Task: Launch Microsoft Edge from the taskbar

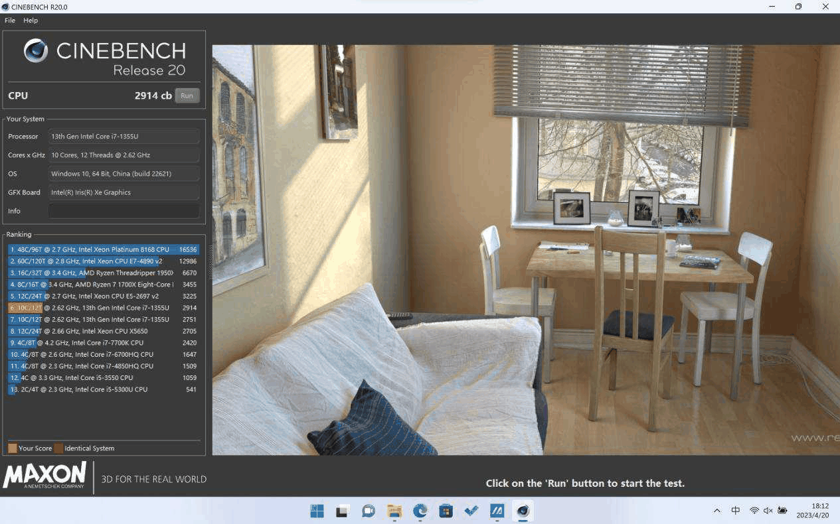Action: 420,511
